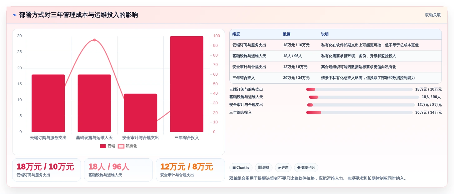
Task: Select the Chart.js tag chip
Action: tap(241, 168)
